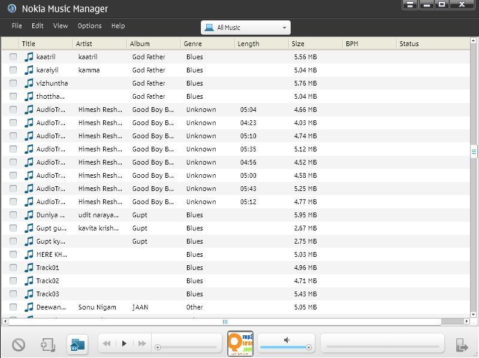
Task: Open the Options menu
Action: pyautogui.click(x=89, y=26)
